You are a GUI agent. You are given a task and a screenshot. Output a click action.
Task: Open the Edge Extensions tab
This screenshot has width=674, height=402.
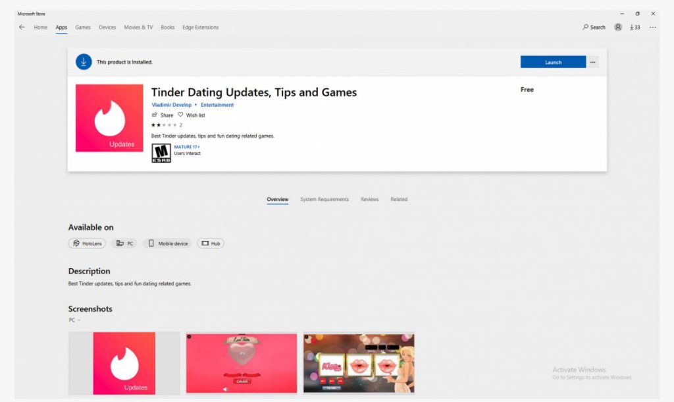[x=200, y=27]
